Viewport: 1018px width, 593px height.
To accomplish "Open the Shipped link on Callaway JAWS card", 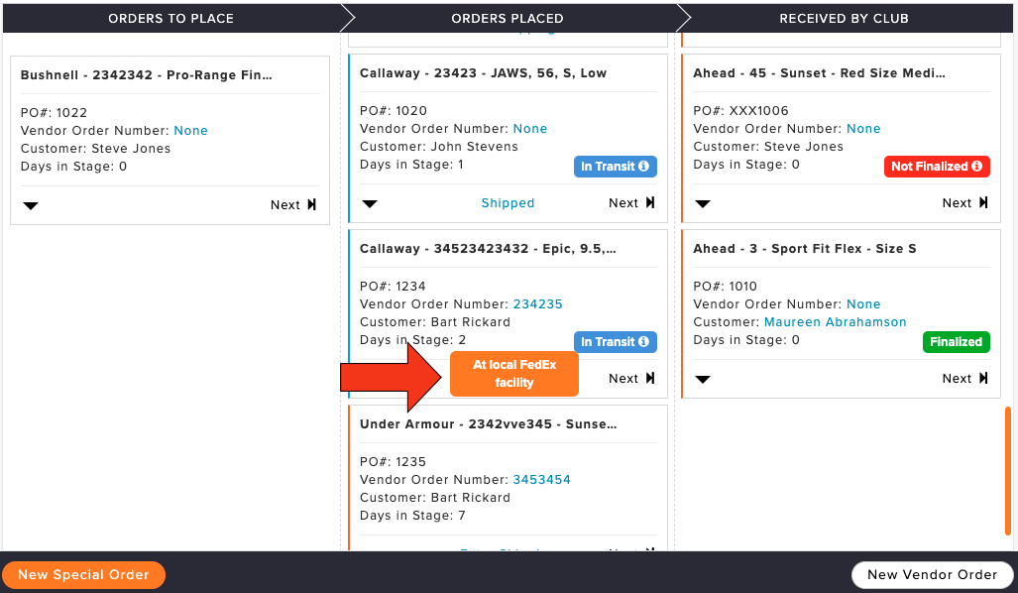I will coord(508,202).
